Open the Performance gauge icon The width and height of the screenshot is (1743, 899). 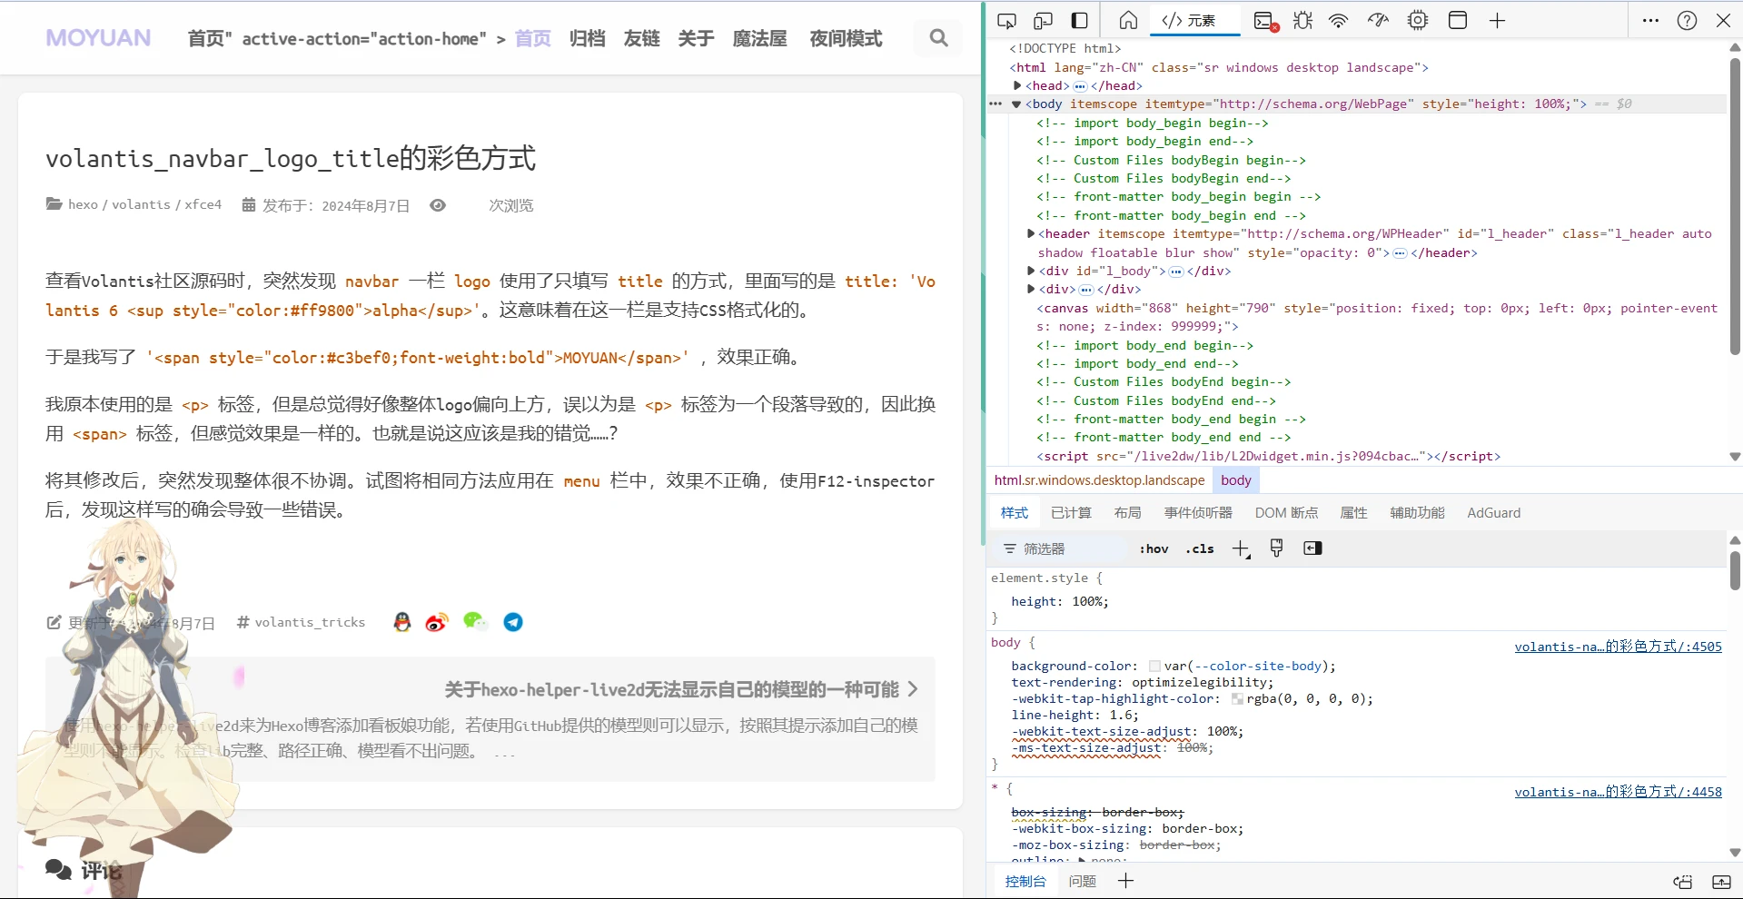pyautogui.click(x=1379, y=21)
